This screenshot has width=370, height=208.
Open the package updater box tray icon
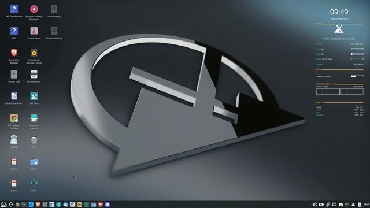click(347, 205)
